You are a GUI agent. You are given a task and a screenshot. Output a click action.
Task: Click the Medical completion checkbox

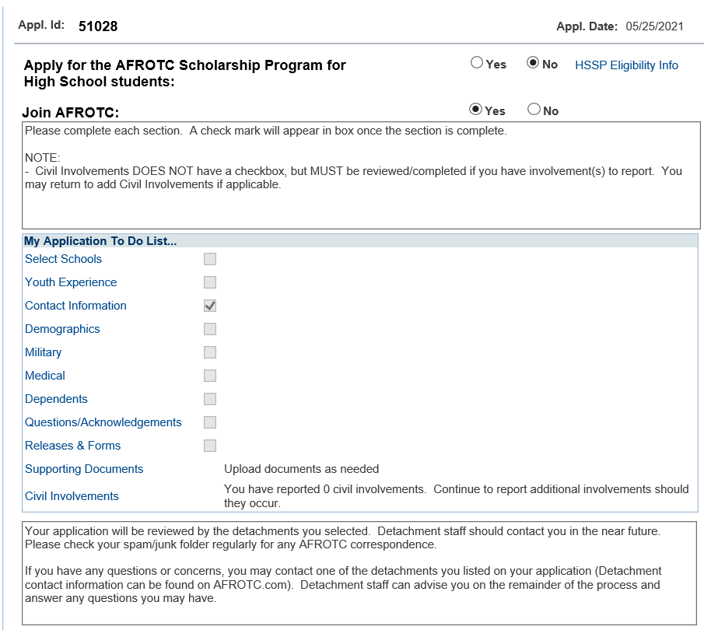pos(210,376)
